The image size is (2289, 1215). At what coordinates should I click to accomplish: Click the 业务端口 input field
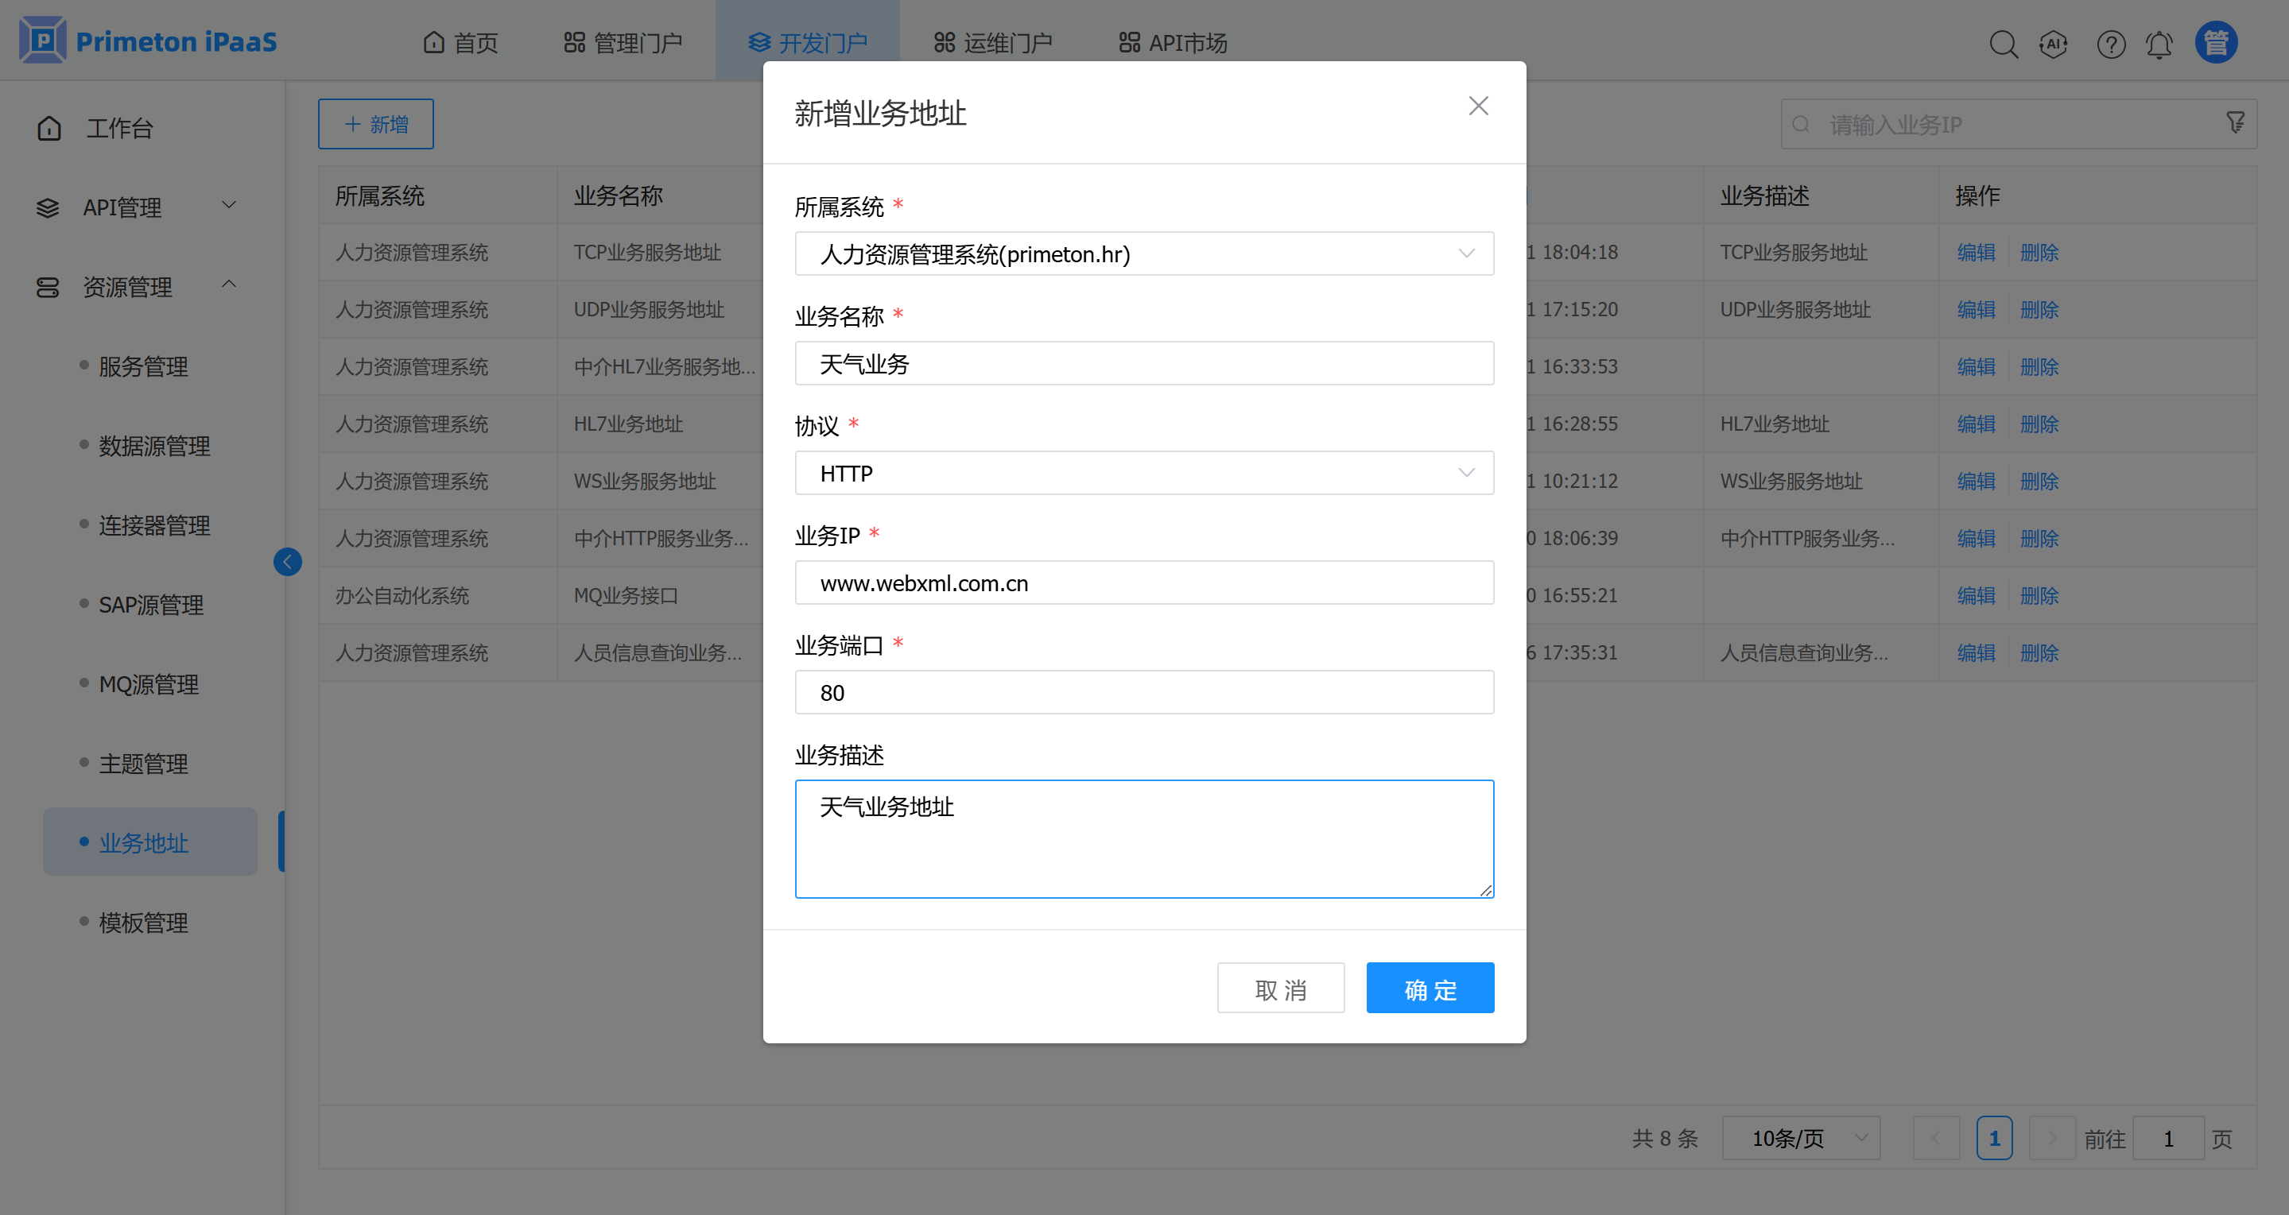click(1143, 693)
